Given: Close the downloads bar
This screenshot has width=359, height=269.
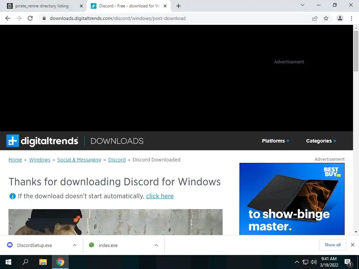Looking at the screenshot, I should (x=353, y=245).
